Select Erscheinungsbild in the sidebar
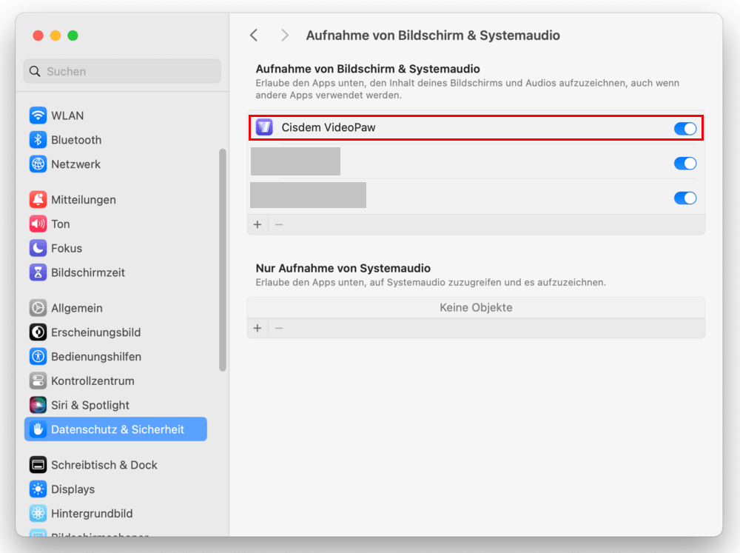Screen dimensions: 740x553 [115, 332]
